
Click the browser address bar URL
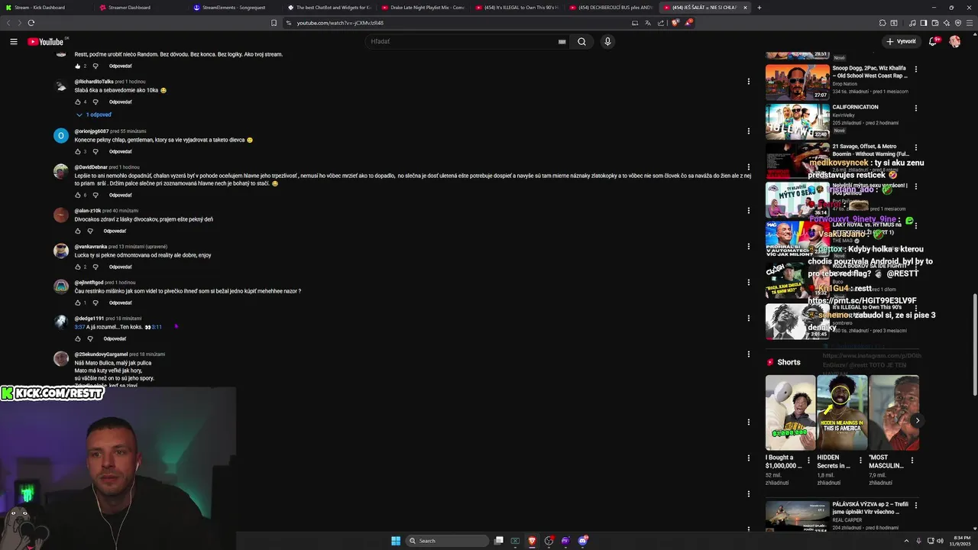click(340, 23)
